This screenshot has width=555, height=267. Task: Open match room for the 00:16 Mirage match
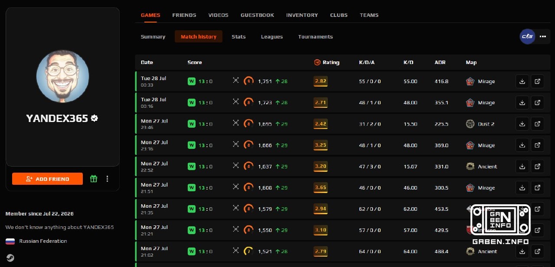point(537,103)
